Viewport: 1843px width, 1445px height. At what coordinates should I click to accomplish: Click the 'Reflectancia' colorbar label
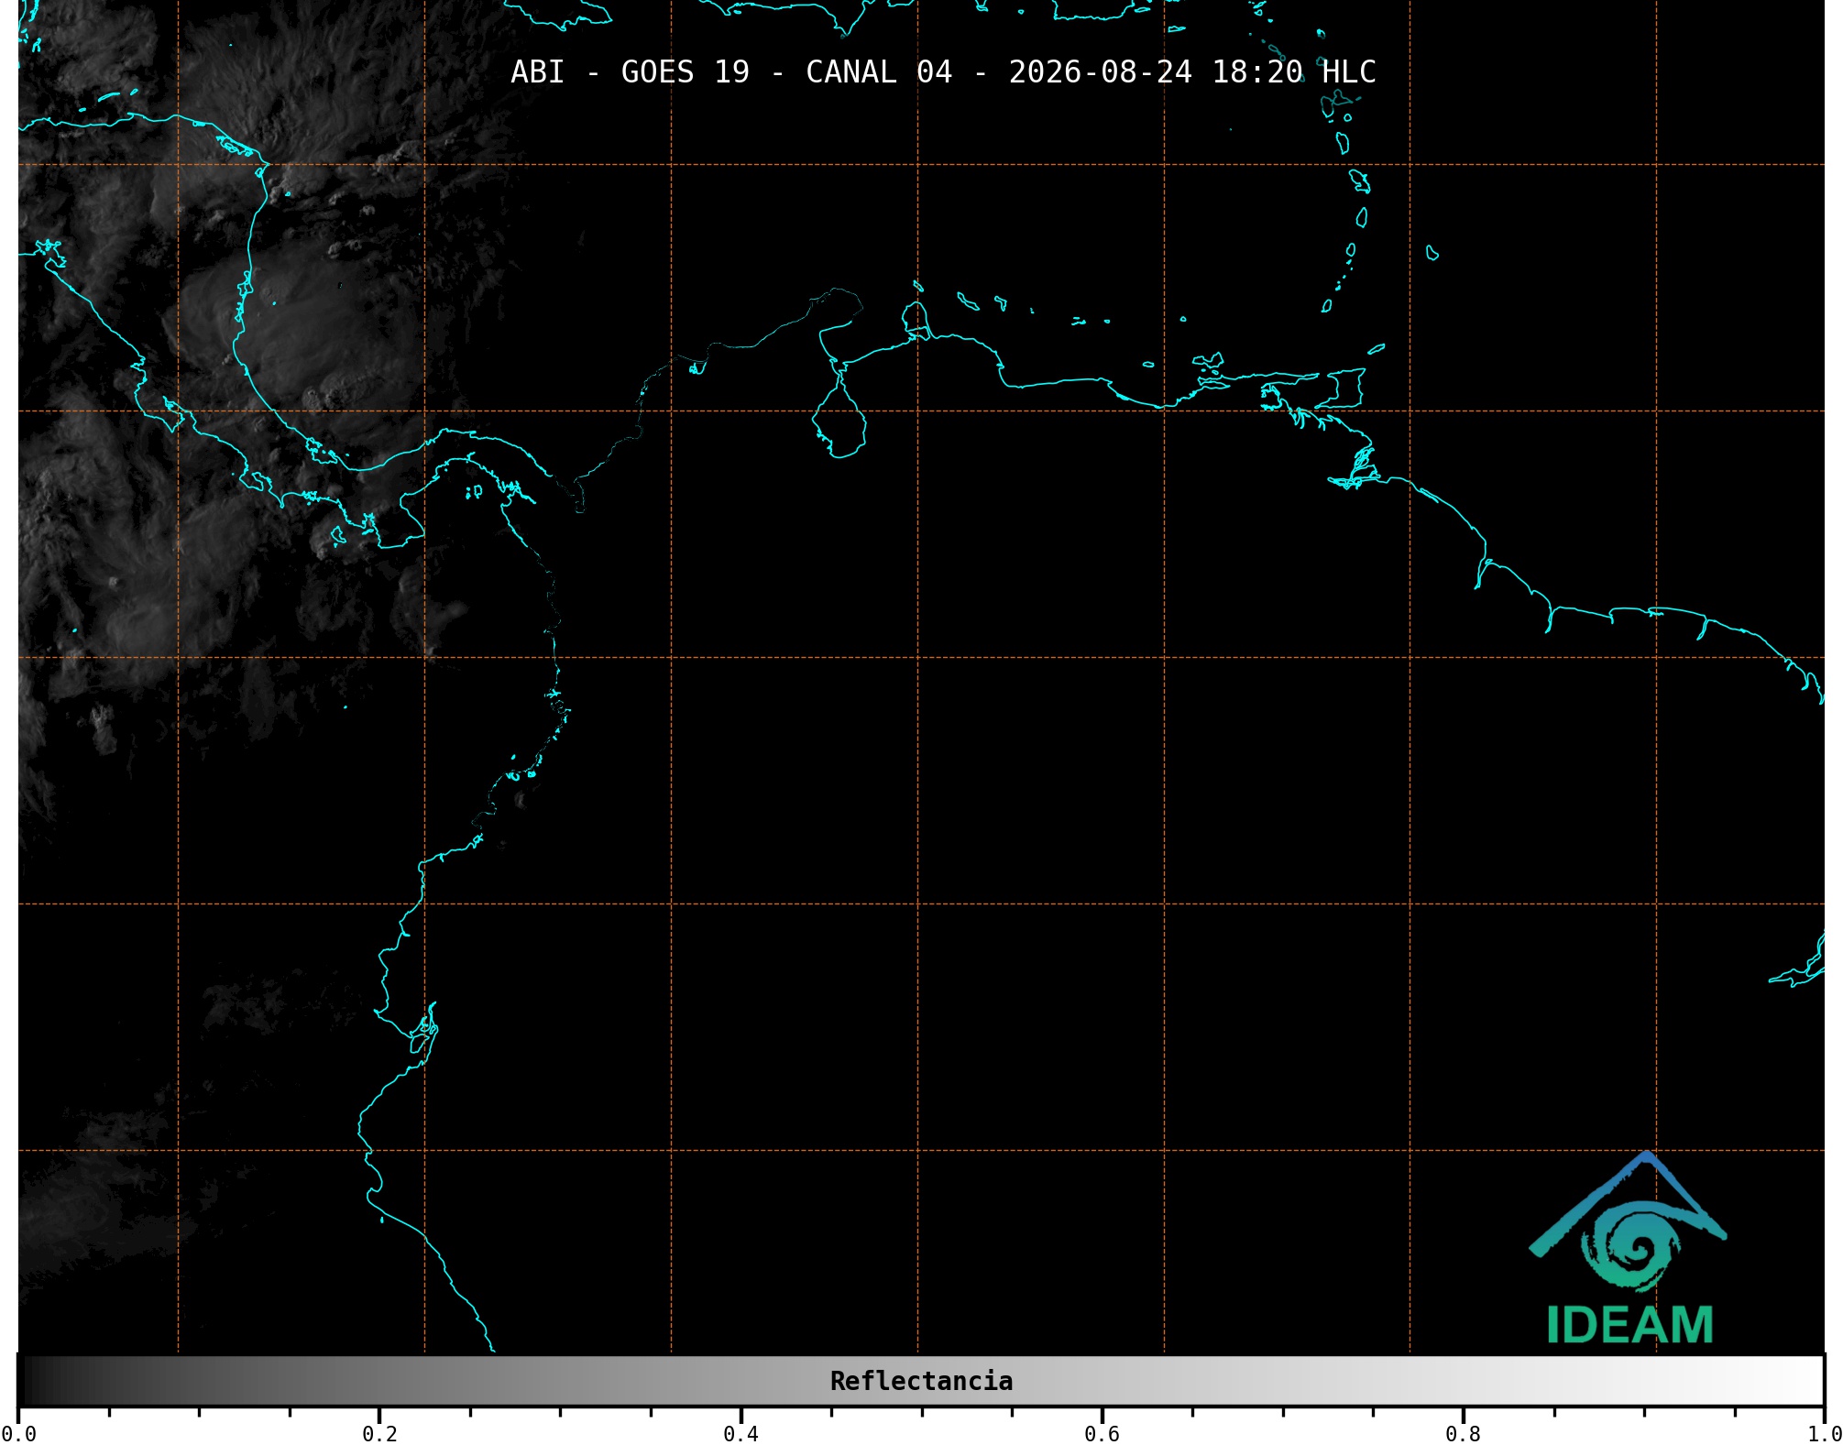(x=921, y=1381)
